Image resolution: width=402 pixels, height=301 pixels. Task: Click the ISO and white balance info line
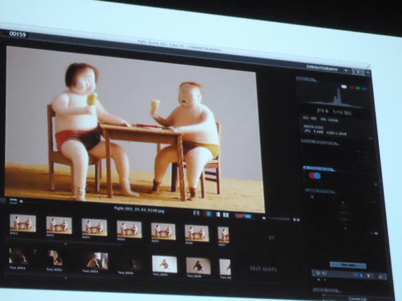click(x=320, y=119)
